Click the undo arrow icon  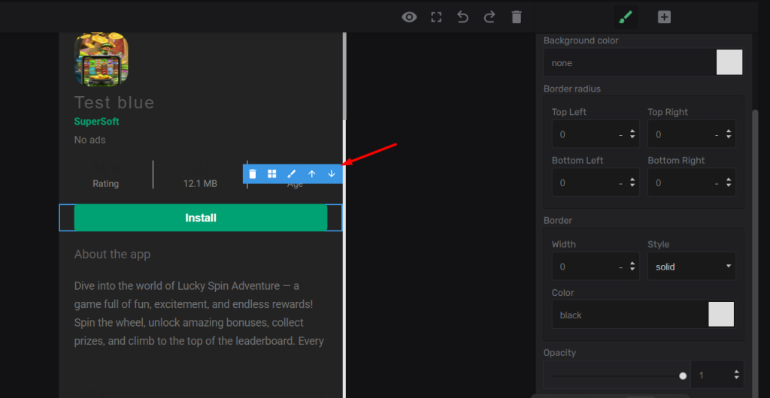[462, 17]
